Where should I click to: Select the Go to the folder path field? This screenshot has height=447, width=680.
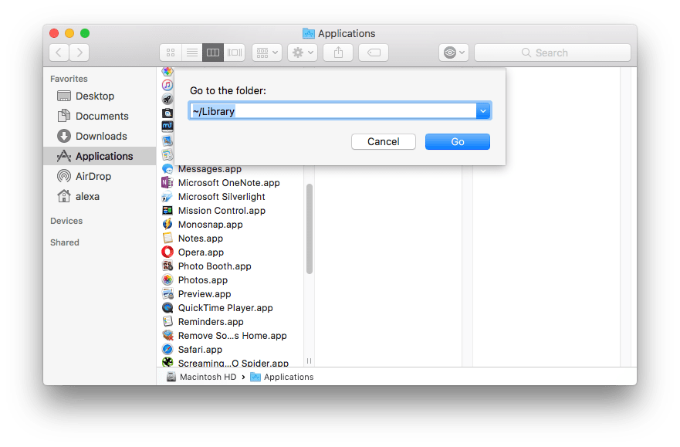(333, 111)
